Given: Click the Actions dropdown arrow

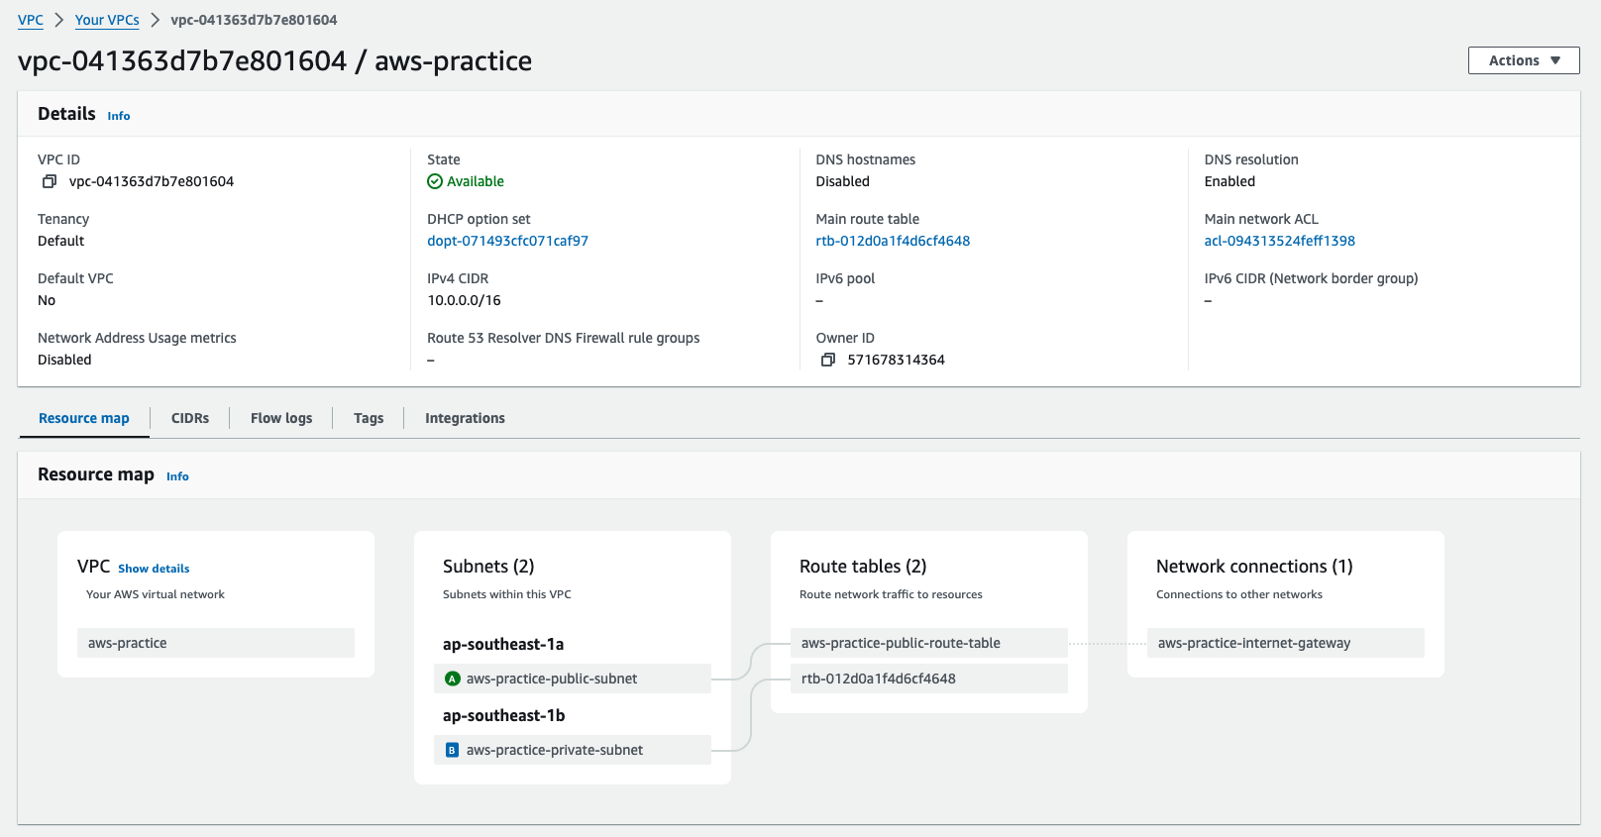Looking at the screenshot, I should [x=1555, y=60].
